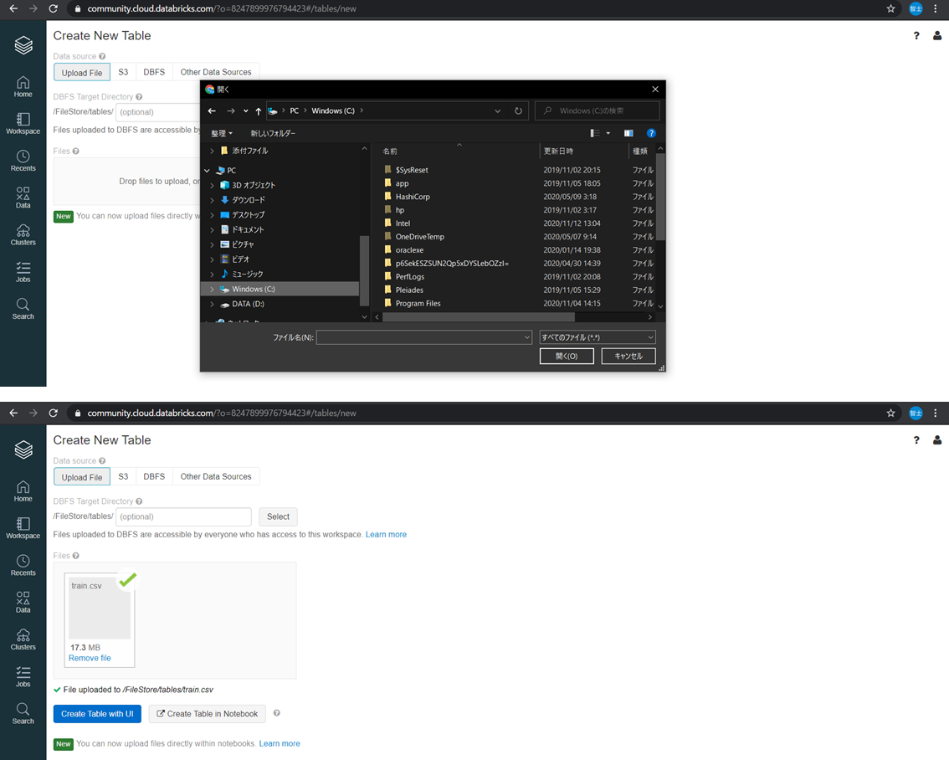Click the Windows (C:) search field
This screenshot has width=949, height=760.
(597, 110)
